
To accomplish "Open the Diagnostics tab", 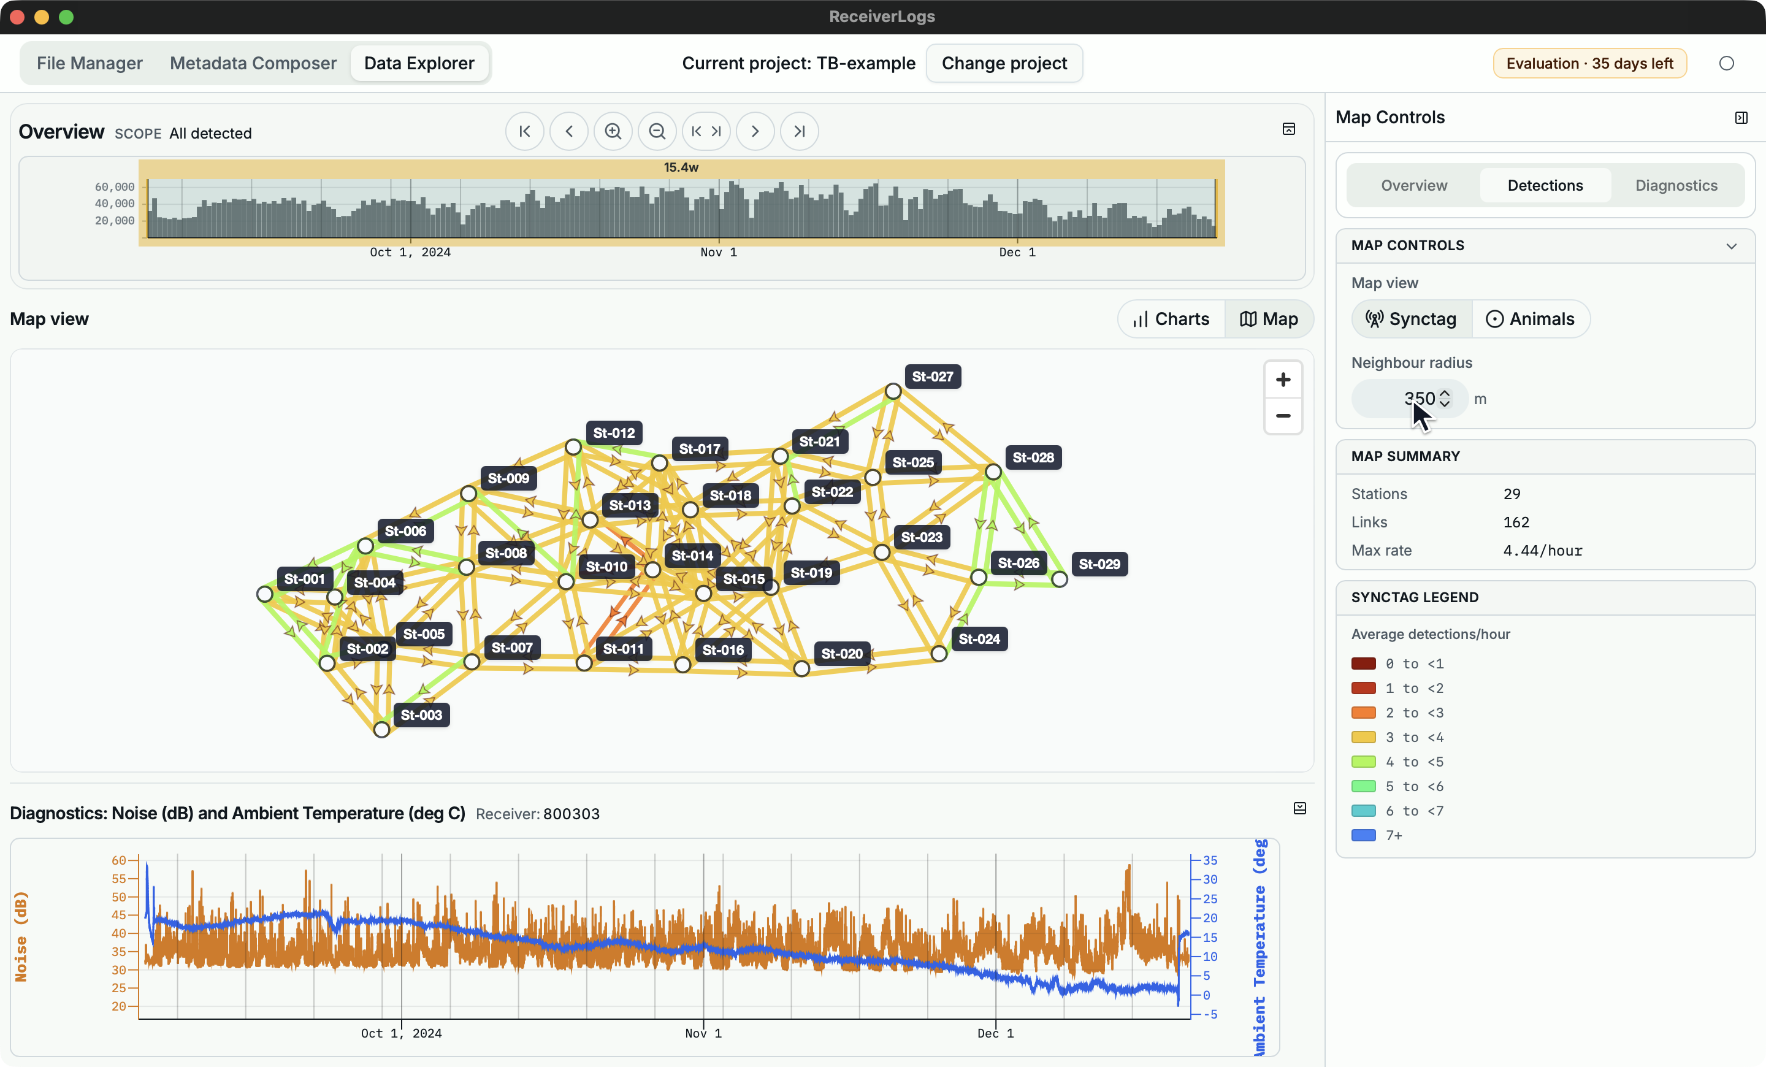I will click(1676, 186).
